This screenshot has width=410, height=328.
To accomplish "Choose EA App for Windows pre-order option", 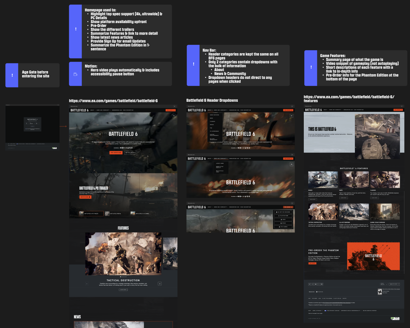I will click(283, 212).
